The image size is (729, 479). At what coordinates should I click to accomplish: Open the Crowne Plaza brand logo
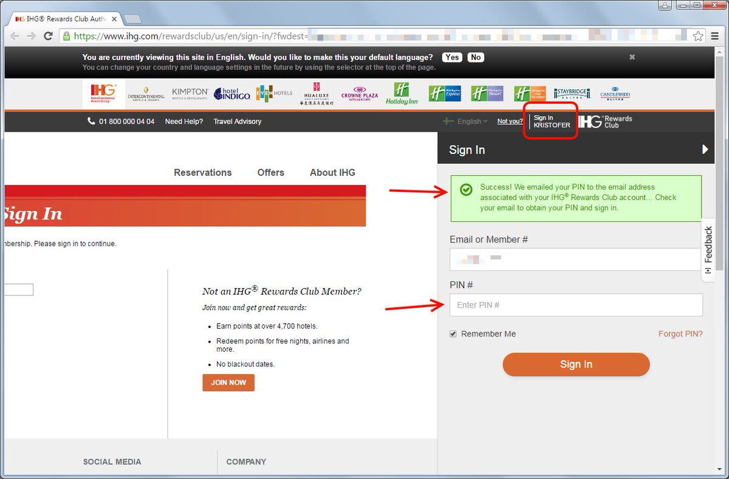360,94
